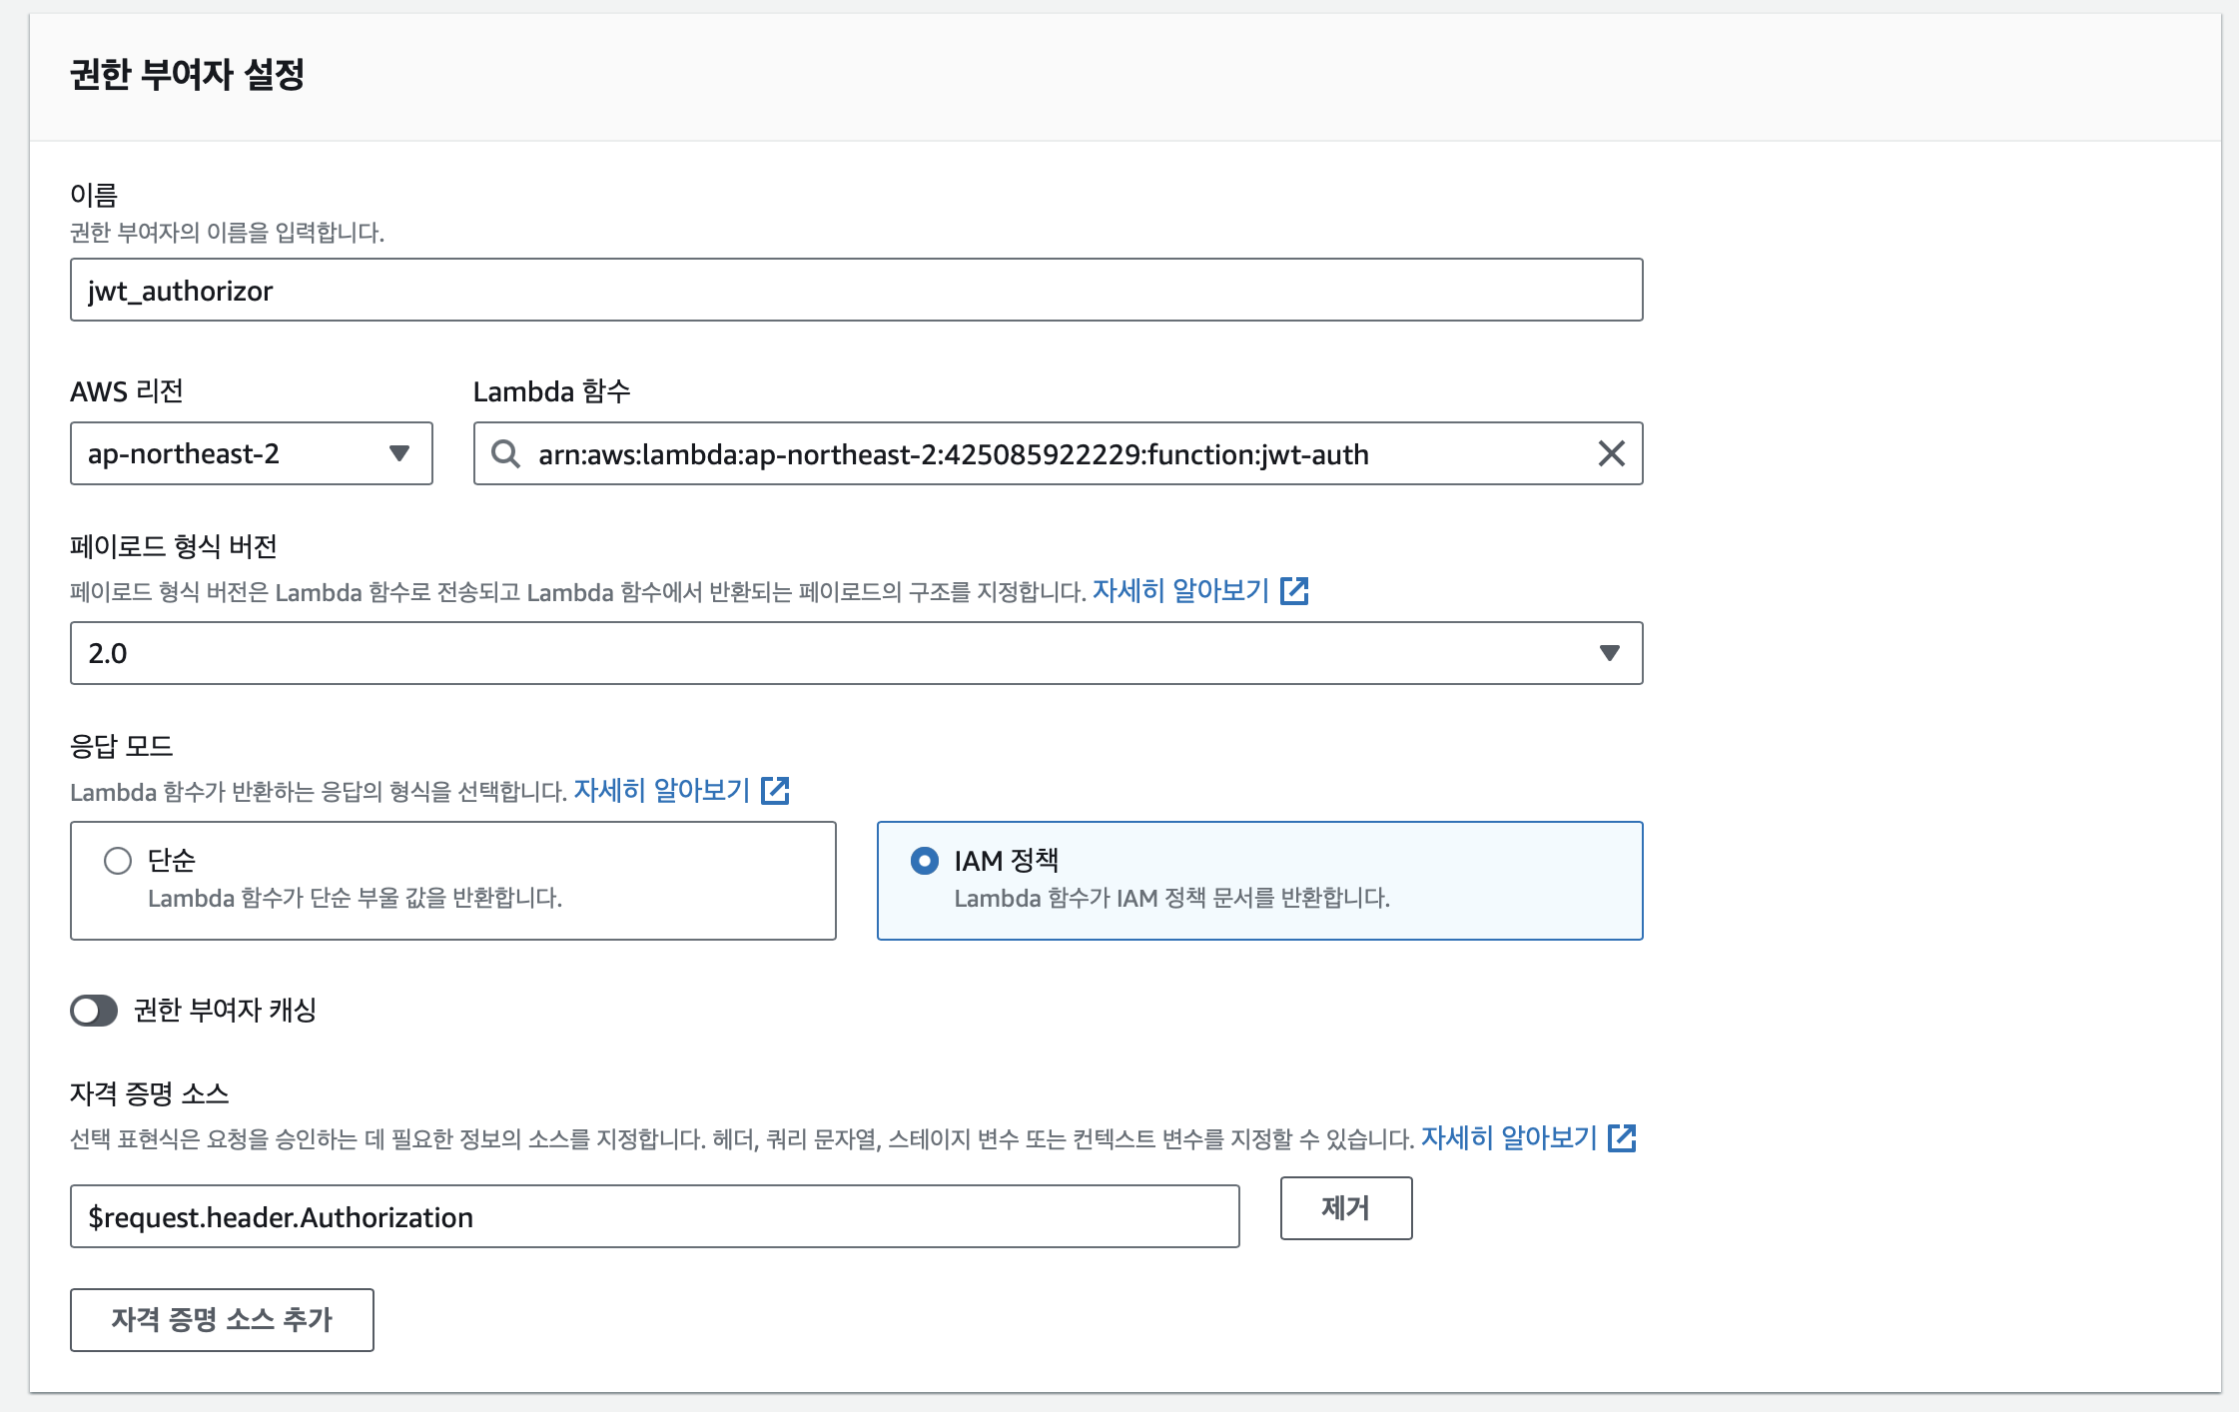This screenshot has height=1412, width=2239.
Task: Click the Lambda function ARN search field
Action: click(1058, 453)
